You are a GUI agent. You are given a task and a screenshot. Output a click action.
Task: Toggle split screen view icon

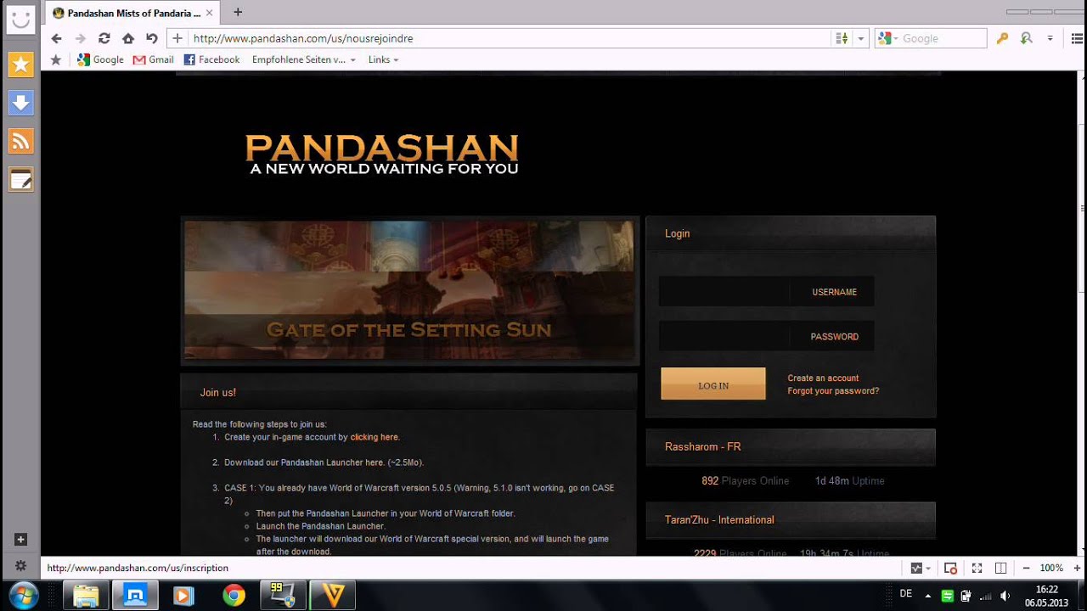[1000, 568]
